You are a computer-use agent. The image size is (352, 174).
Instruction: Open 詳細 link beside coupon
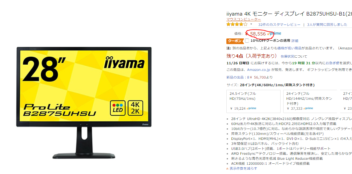[295, 41]
